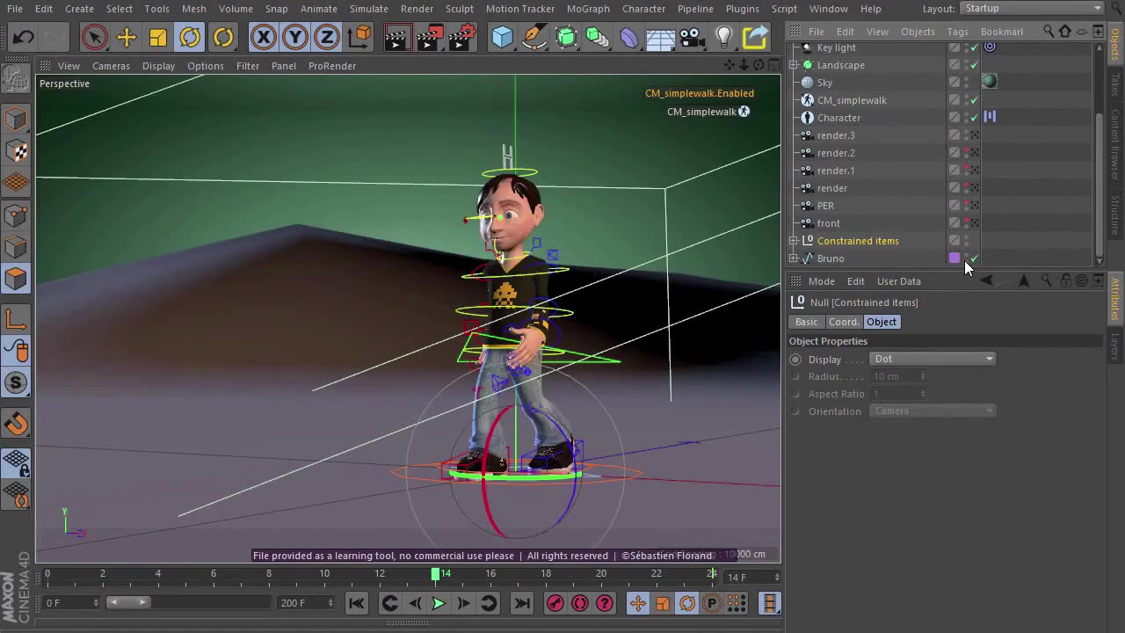Open the Display dropdown set to Dot
Screen dimensions: 1125x633
point(932,359)
